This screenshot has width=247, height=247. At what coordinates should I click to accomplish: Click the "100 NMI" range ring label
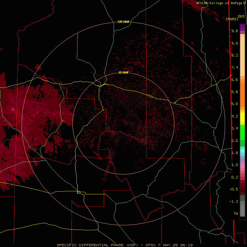point(123,22)
